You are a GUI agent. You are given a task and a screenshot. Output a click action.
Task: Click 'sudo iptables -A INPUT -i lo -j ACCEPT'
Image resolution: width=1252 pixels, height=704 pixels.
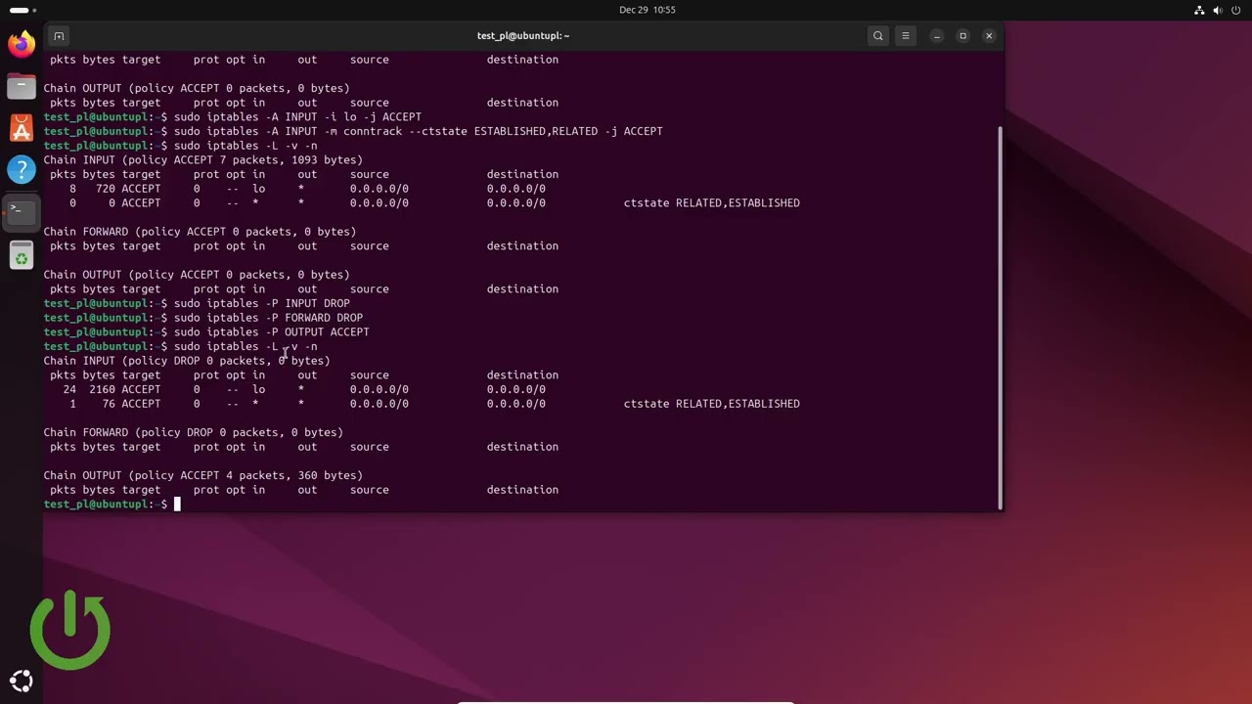[x=297, y=116]
